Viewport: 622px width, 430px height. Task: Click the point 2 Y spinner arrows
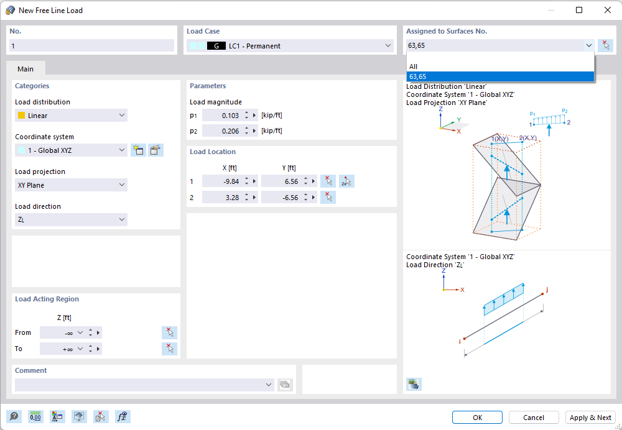[x=305, y=198]
